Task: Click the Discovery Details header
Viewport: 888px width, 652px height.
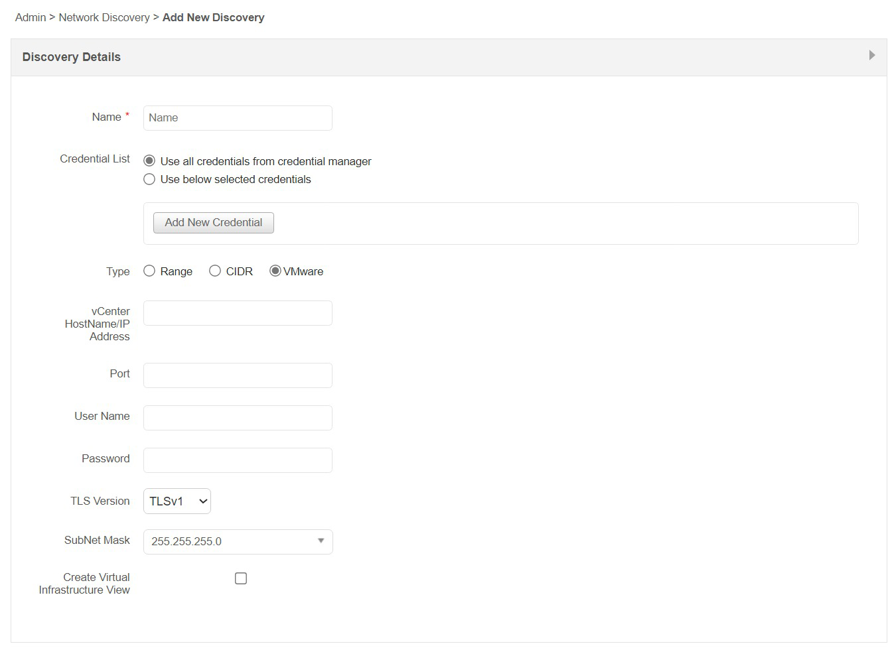Action: tap(71, 57)
